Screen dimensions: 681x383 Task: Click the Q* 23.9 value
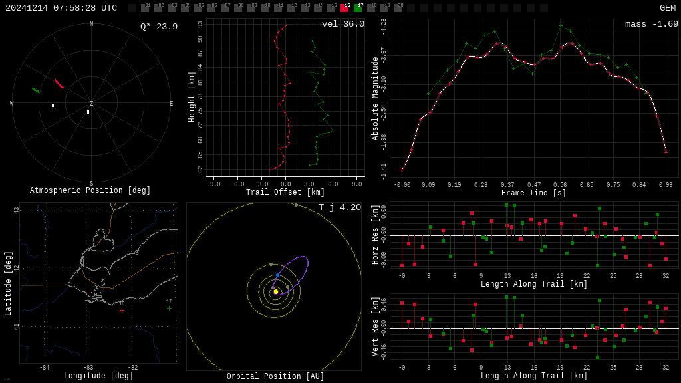pyautogui.click(x=159, y=27)
